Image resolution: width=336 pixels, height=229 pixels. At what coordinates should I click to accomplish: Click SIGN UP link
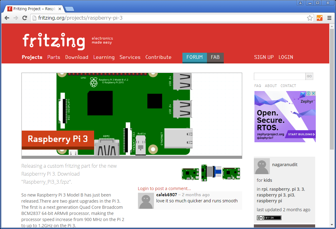click(264, 57)
